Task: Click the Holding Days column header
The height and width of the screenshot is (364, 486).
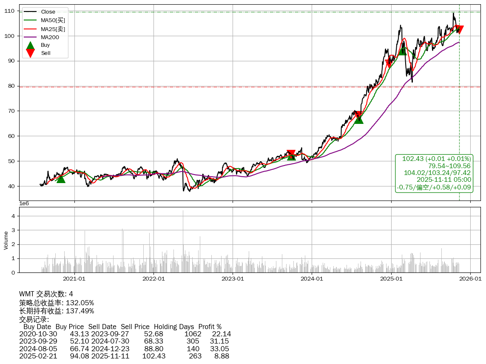Action: 173,327
